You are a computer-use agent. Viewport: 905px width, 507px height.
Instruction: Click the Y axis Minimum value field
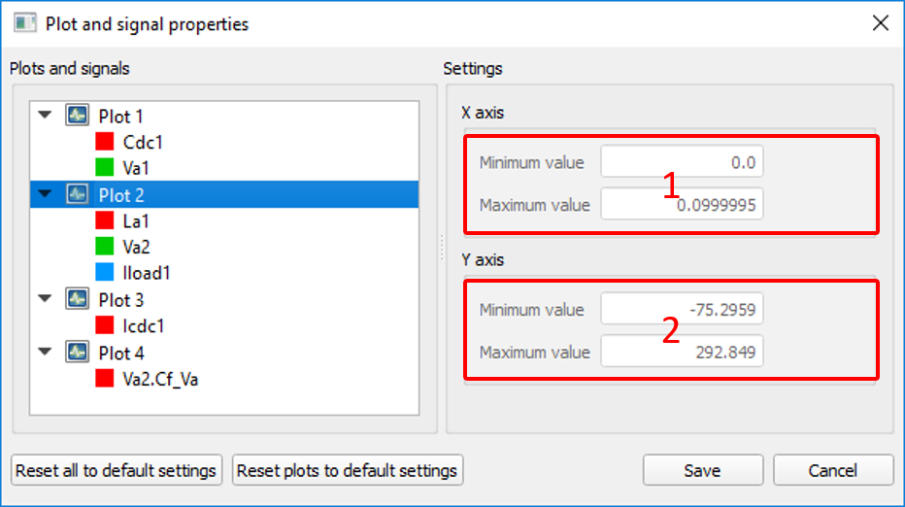coord(682,309)
